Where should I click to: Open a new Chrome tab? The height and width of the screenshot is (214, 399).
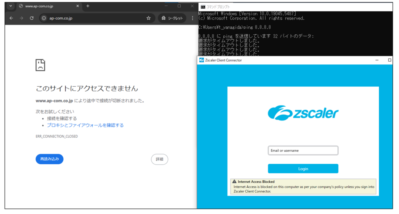pyautogui.click(x=88, y=6)
